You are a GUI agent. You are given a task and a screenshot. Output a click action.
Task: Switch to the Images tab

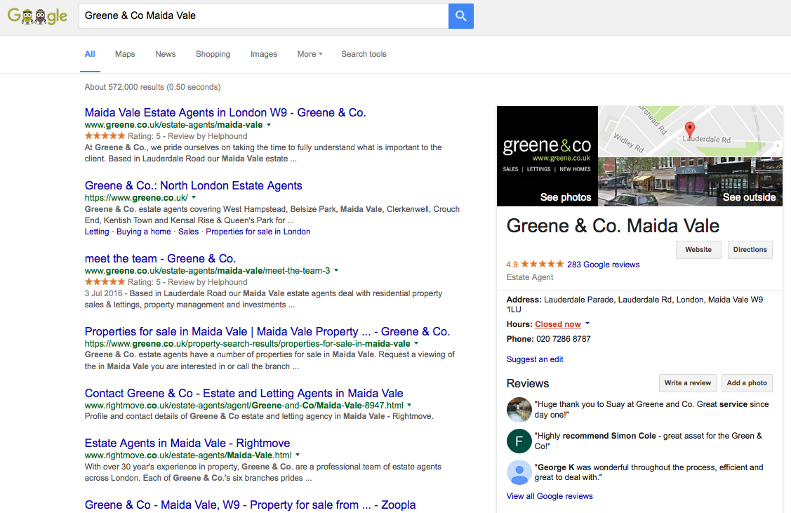pyautogui.click(x=264, y=54)
